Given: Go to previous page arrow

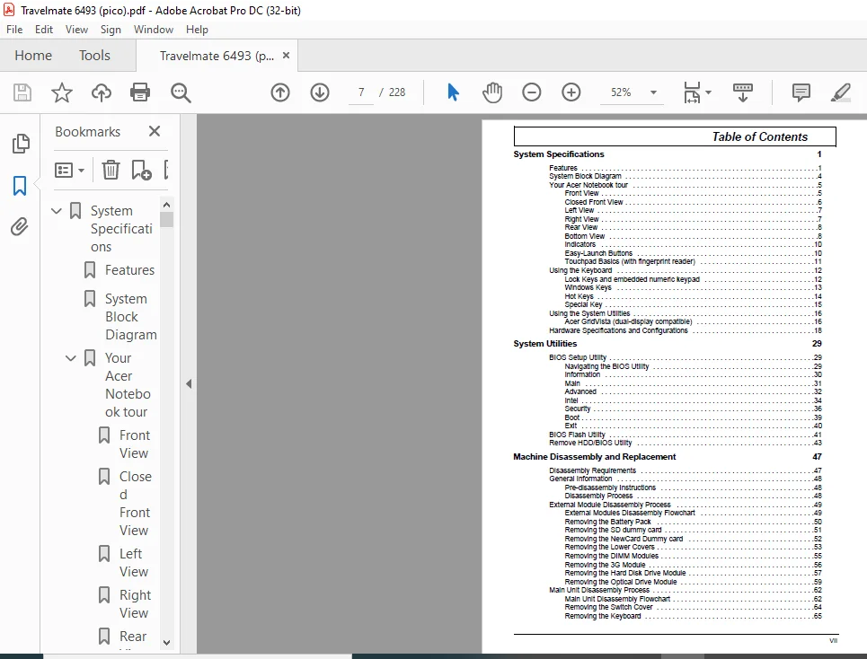Looking at the screenshot, I should 280,92.
